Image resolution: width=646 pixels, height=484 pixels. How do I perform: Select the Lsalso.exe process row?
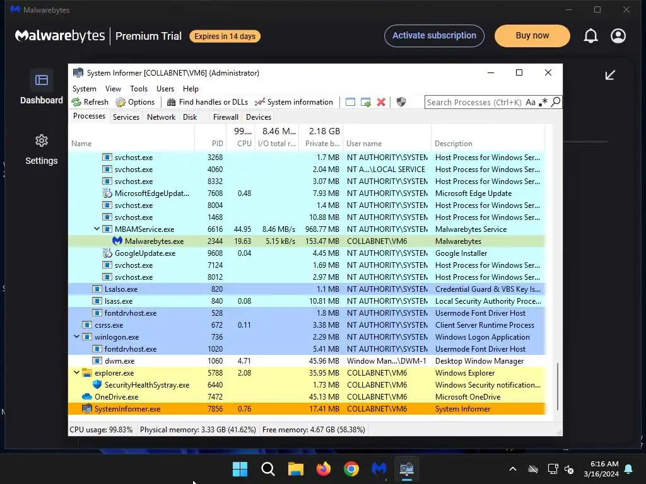tap(307, 289)
